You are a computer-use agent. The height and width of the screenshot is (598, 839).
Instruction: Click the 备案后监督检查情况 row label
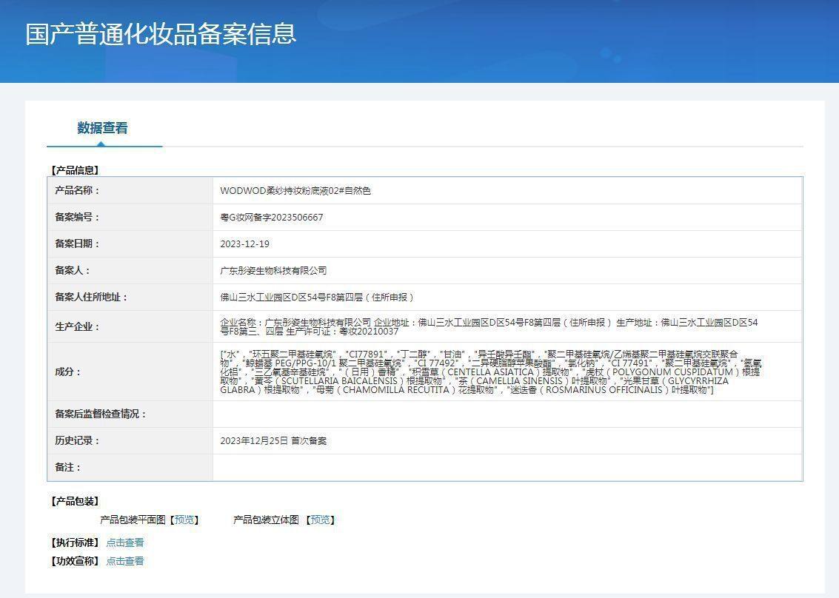point(101,414)
